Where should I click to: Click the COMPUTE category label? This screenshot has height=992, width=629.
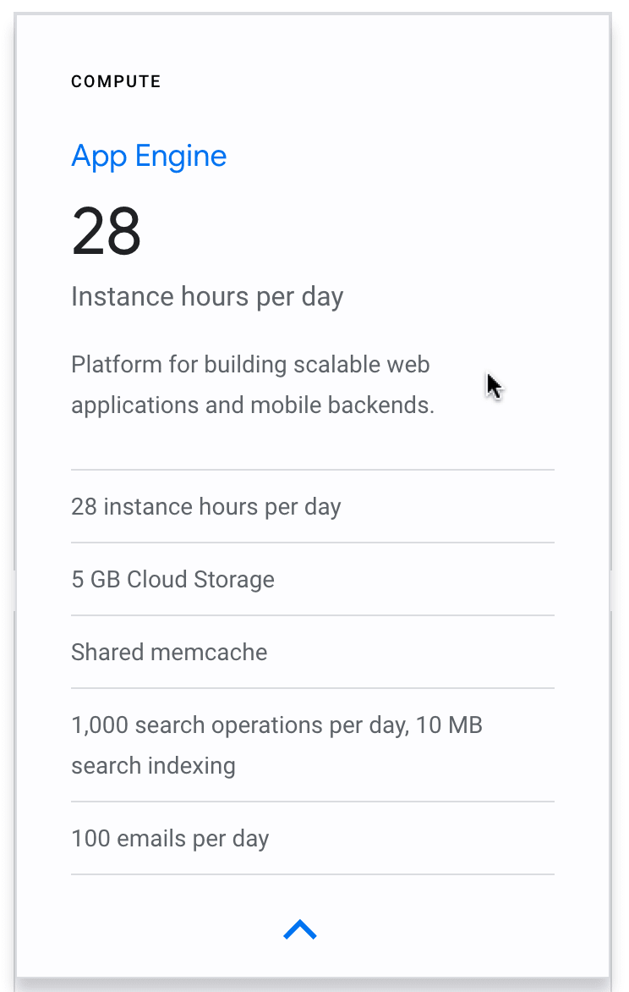pyautogui.click(x=116, y=81)
